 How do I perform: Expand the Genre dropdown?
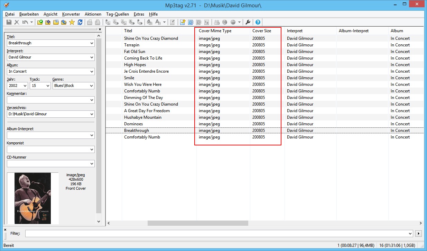91,86
